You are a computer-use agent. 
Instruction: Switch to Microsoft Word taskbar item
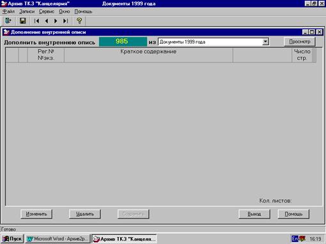click(x=58, y=239)
